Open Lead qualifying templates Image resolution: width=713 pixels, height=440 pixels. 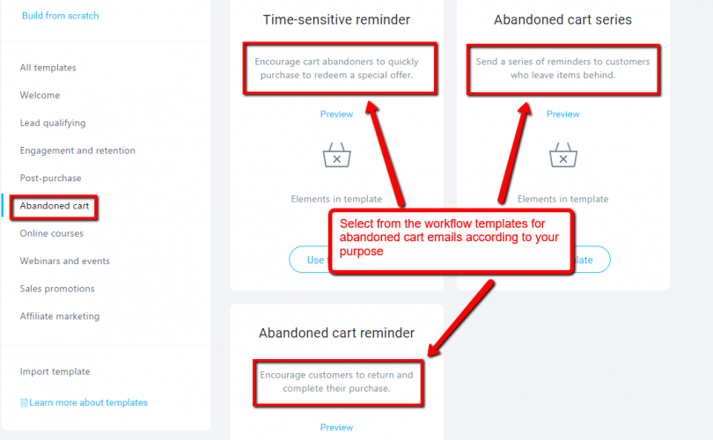[52, 123]
